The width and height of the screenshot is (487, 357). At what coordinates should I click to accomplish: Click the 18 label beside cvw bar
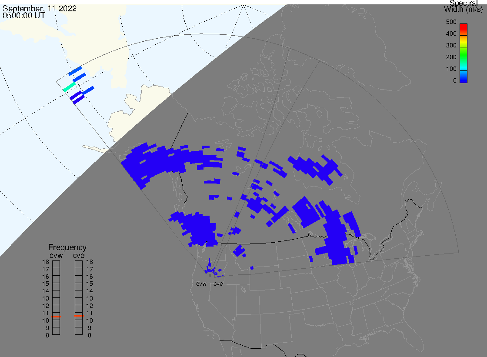[46, 262]
